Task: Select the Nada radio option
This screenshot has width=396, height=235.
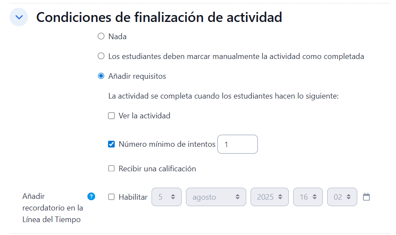Action: point(101,37)
